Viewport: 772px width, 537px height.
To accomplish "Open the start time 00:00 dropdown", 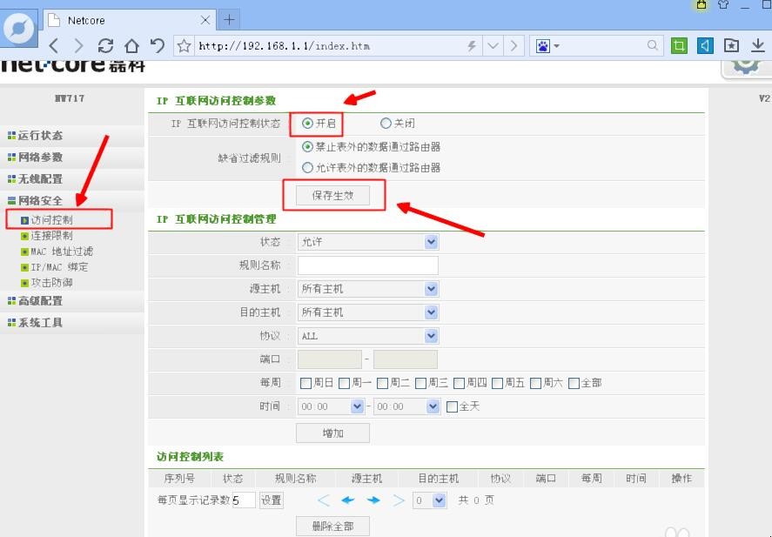I will (x=356, y=406).
